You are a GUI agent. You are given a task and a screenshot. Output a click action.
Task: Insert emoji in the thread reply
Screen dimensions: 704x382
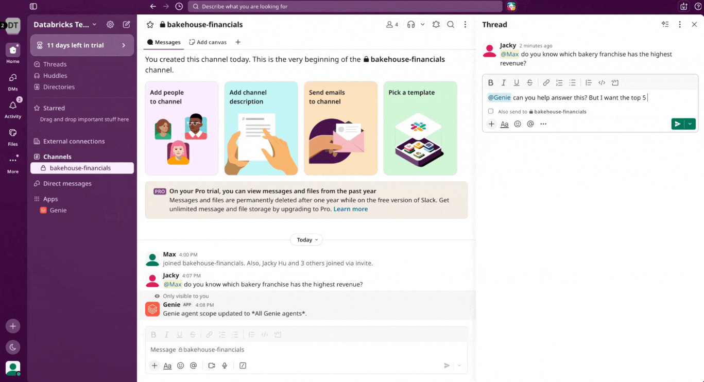pos(518,124)
